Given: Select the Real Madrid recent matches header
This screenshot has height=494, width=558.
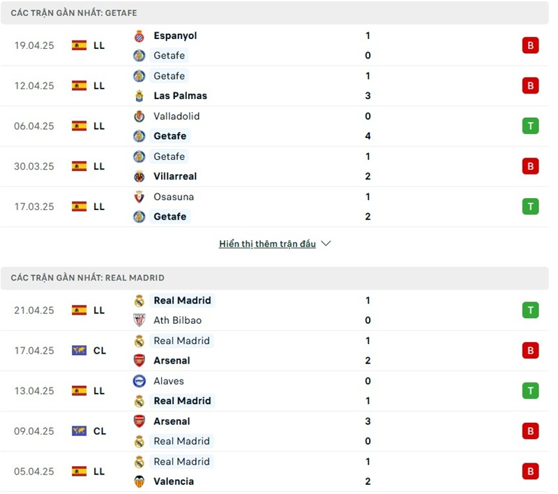Looking at the screenshot, I should point(88,278).
